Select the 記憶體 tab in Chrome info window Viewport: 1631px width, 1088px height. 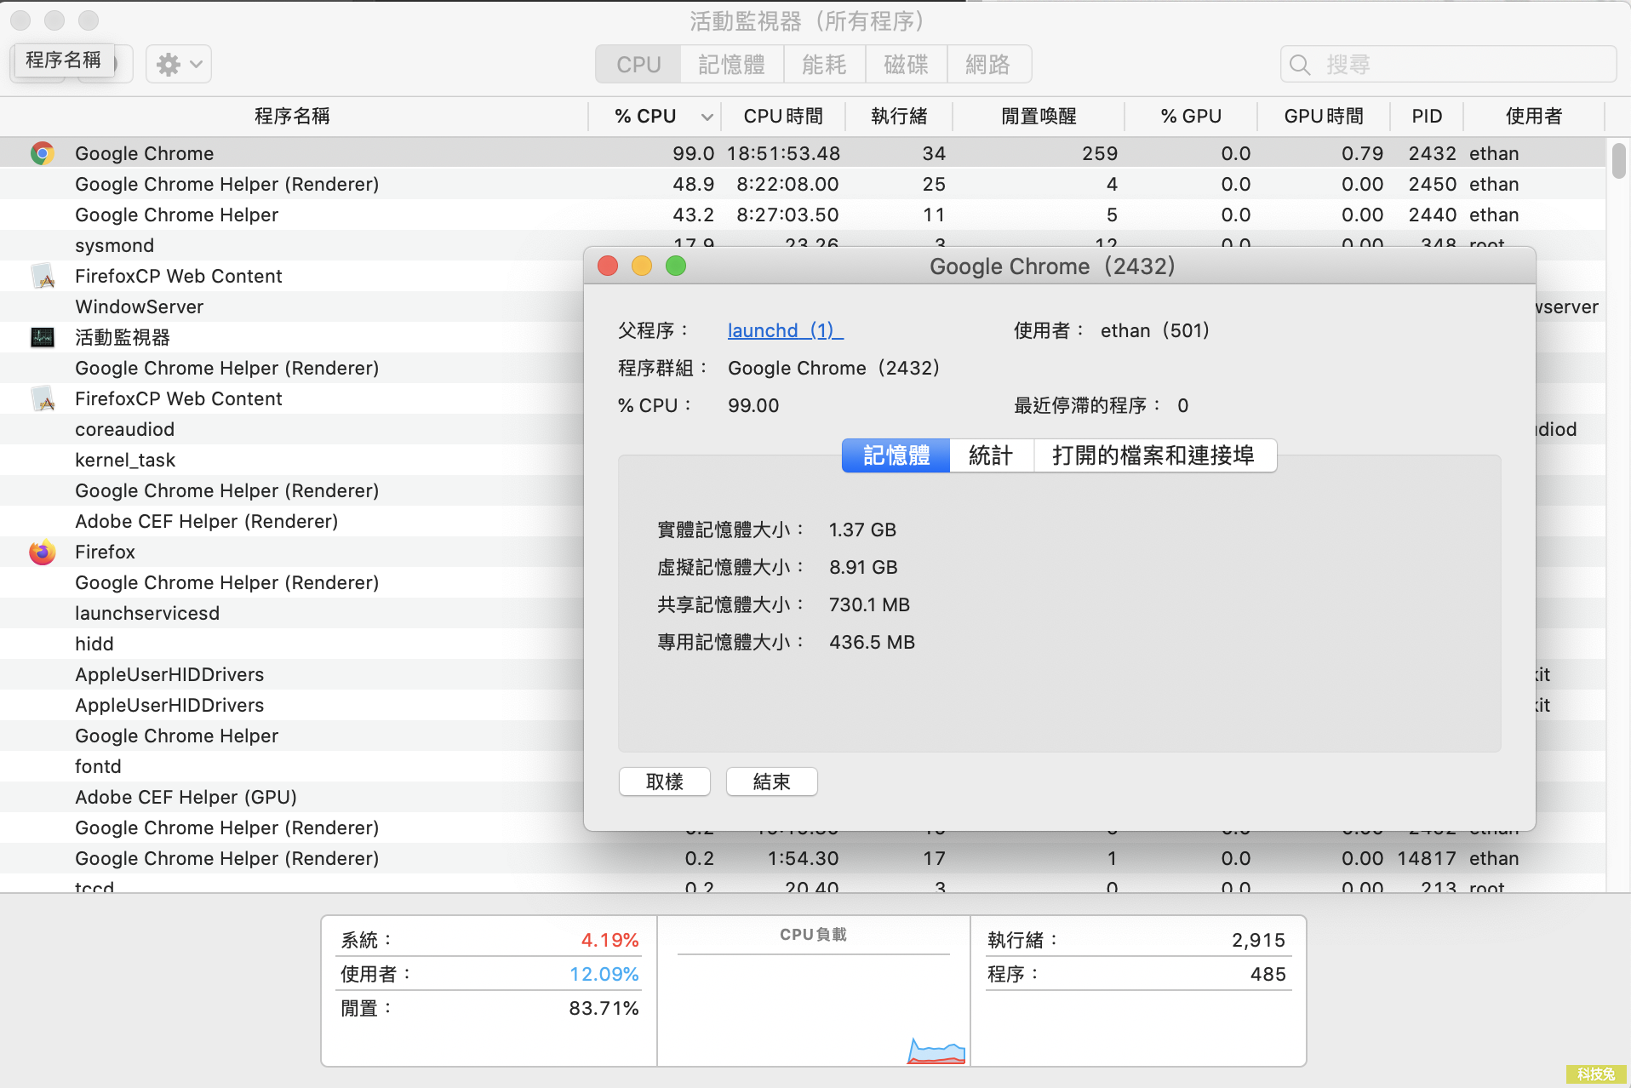896,455
